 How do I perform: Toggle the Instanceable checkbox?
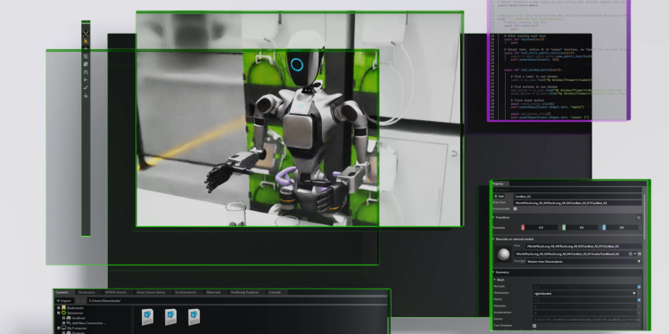[x=515, y=208]
